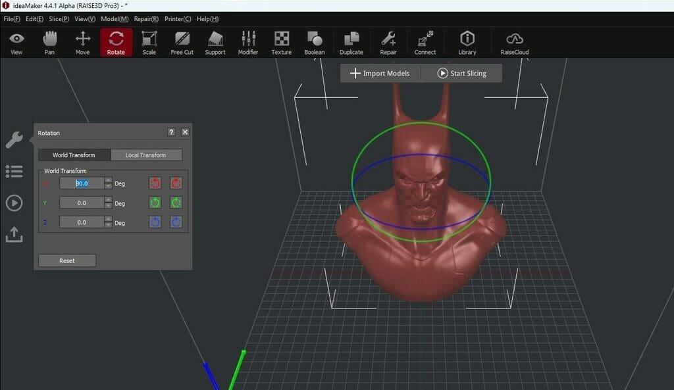Decrease Y rotation with down stepper

109,206
